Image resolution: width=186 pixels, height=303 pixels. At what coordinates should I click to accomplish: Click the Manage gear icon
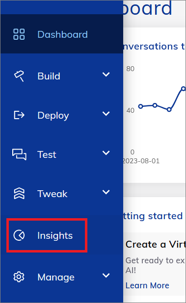coord(19,277)
